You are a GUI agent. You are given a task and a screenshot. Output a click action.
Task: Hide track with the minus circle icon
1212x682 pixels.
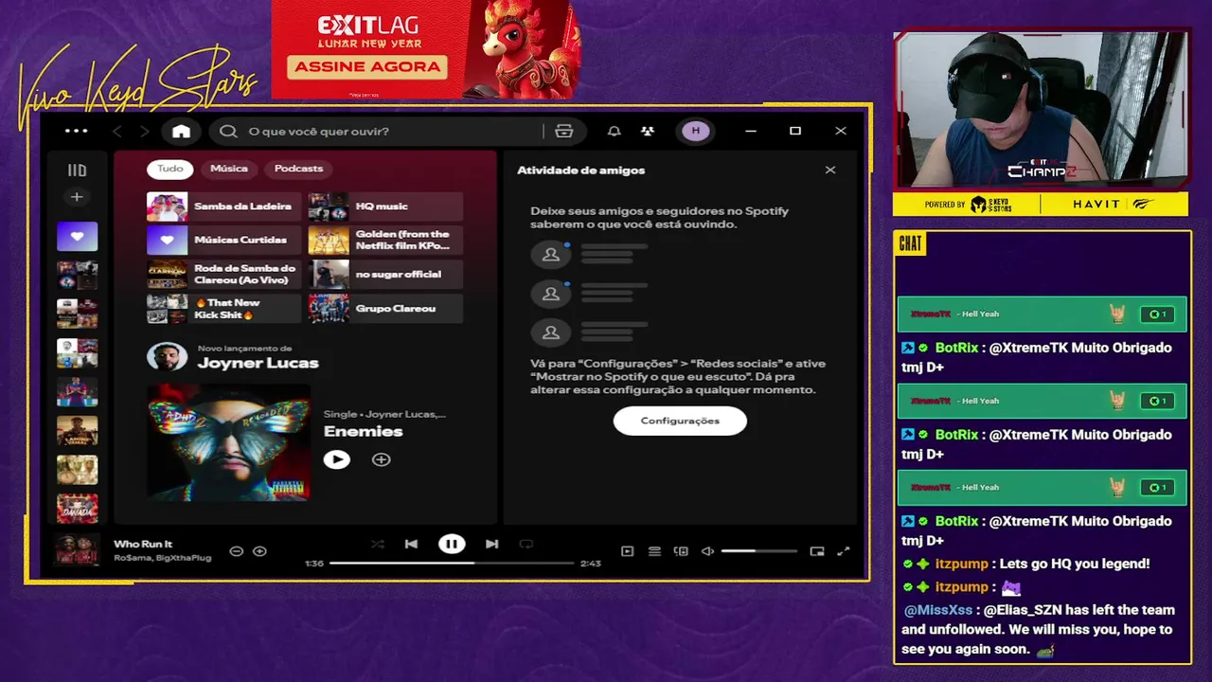coord(237,551)
